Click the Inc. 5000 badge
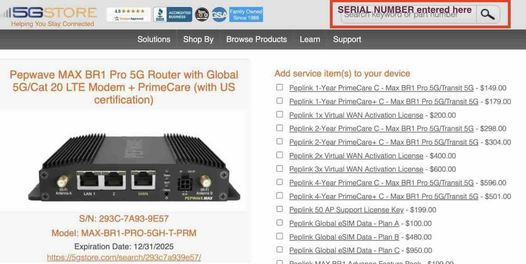 (x=202, y=14)
